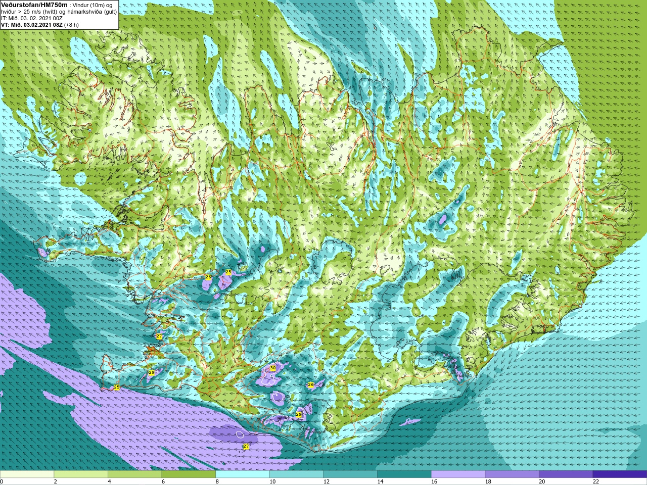
Task: Click the legend scale value 20
Action: pyautogui.click(x=542, y=481)
